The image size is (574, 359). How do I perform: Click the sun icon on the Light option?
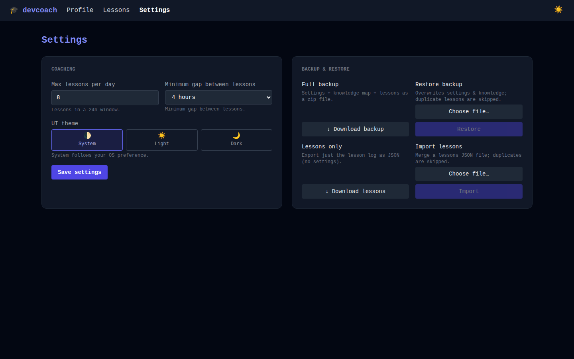pos(162,136)
